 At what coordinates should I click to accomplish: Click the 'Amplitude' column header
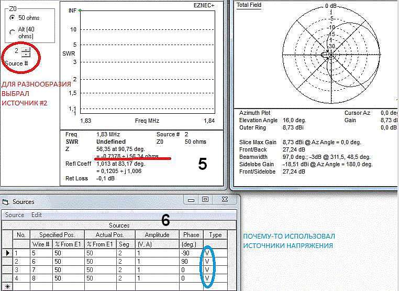tap(157, 235)
